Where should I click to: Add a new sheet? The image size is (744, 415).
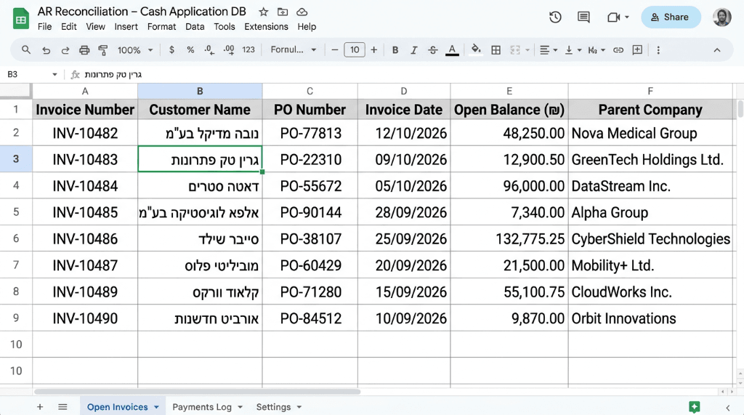tap(40, 407)
